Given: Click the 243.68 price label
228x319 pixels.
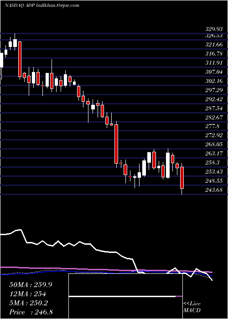Looking at the screenshot, I should pyautogui.click(x=214, y=190).
